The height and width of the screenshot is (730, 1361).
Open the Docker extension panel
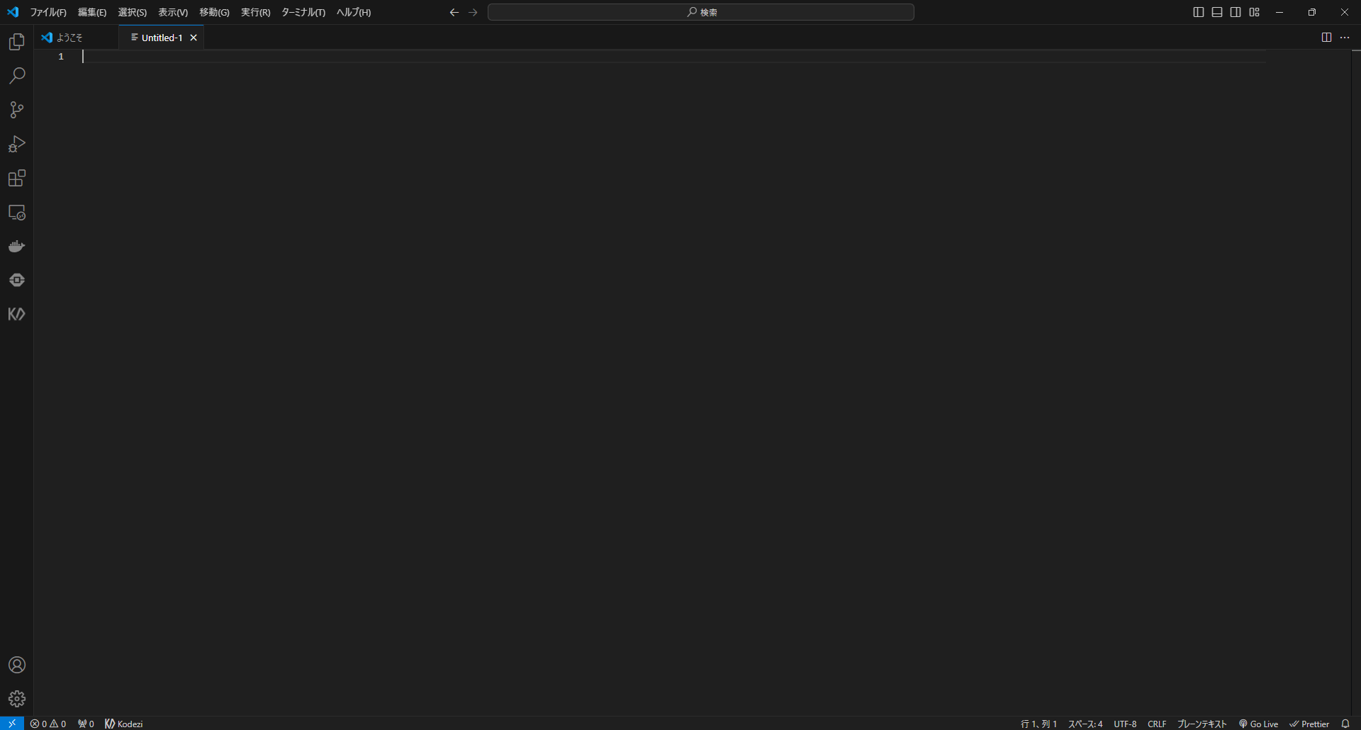tap(16, 246)
